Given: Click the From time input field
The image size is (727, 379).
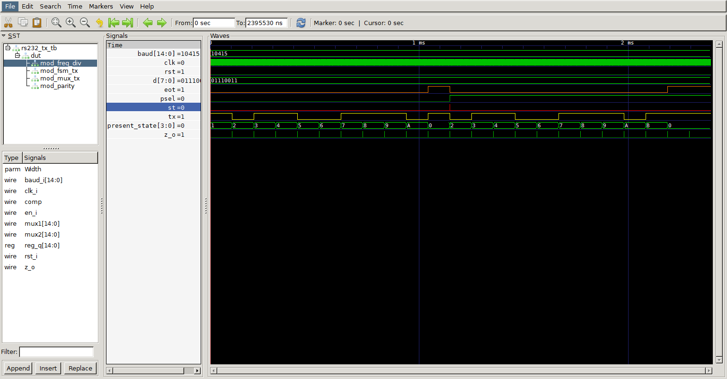Looking at the screenshot, I should (213, 23).
